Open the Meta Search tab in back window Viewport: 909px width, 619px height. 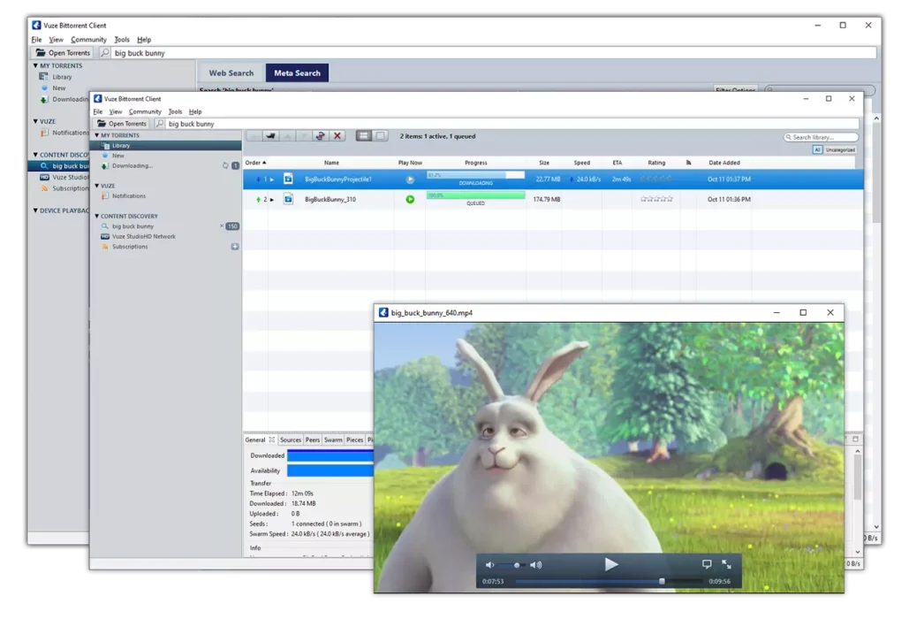[x=297, y=73]
